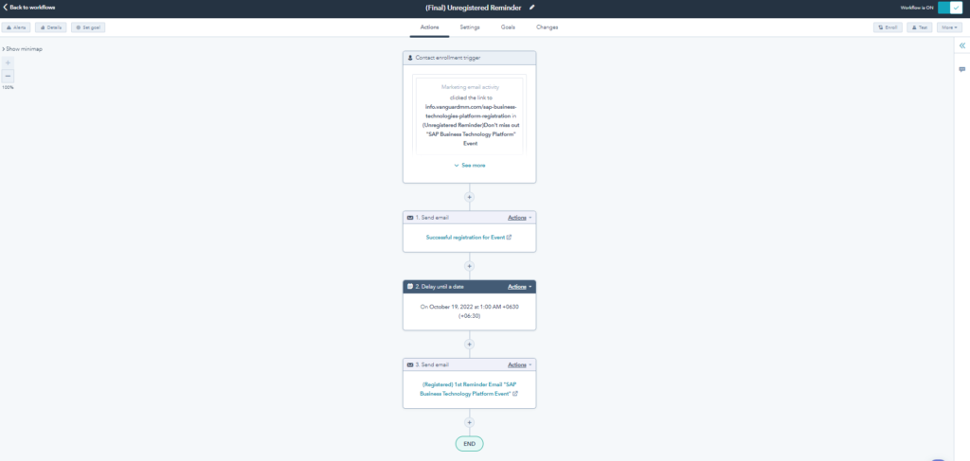
Task: Zoom out with the minus icon
Action: [9, 76]
